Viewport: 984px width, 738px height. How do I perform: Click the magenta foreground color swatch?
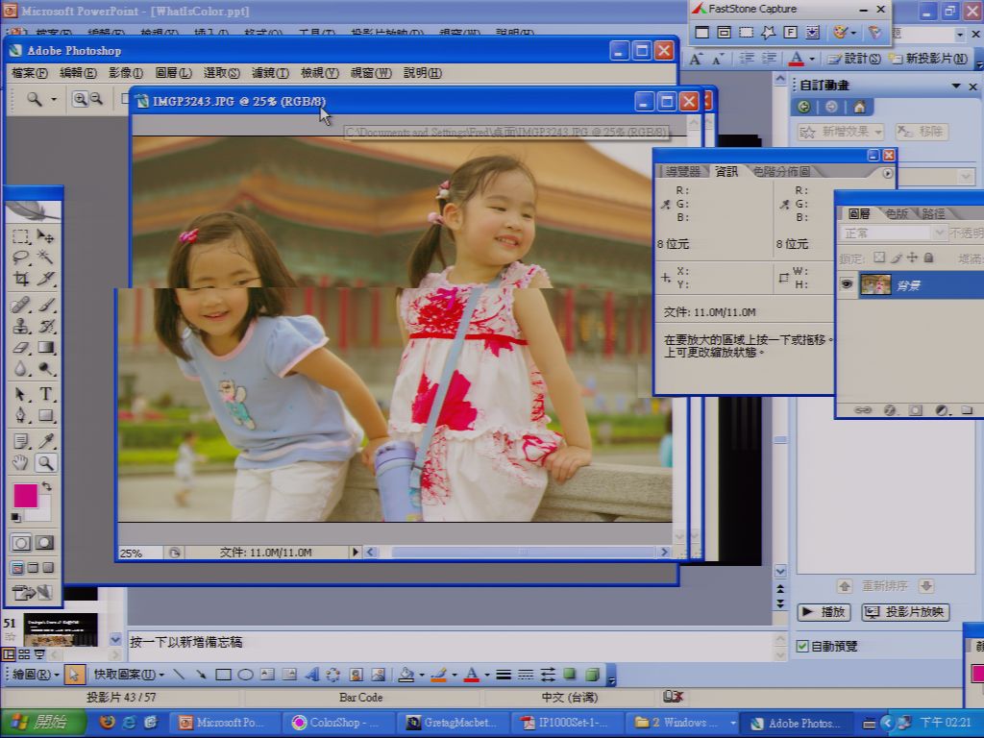[x=25, y=496]
